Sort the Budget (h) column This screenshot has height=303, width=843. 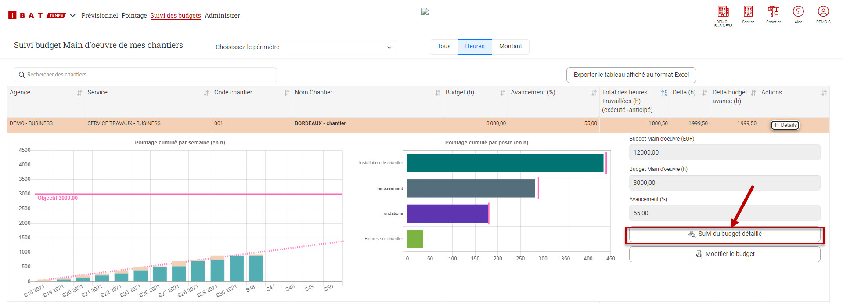[x=503, y=93]
